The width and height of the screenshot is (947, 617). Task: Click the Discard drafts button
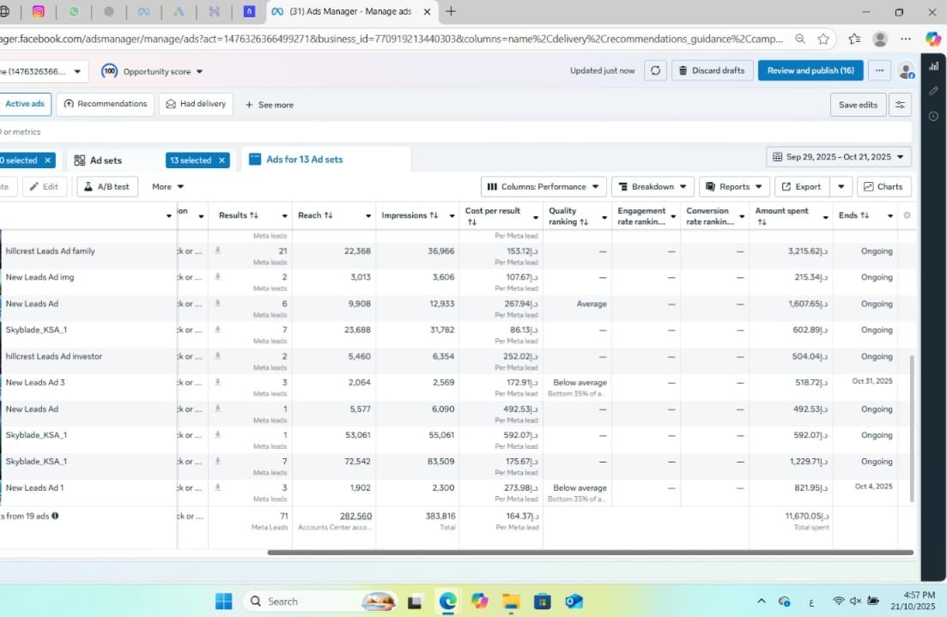point(712,70)
